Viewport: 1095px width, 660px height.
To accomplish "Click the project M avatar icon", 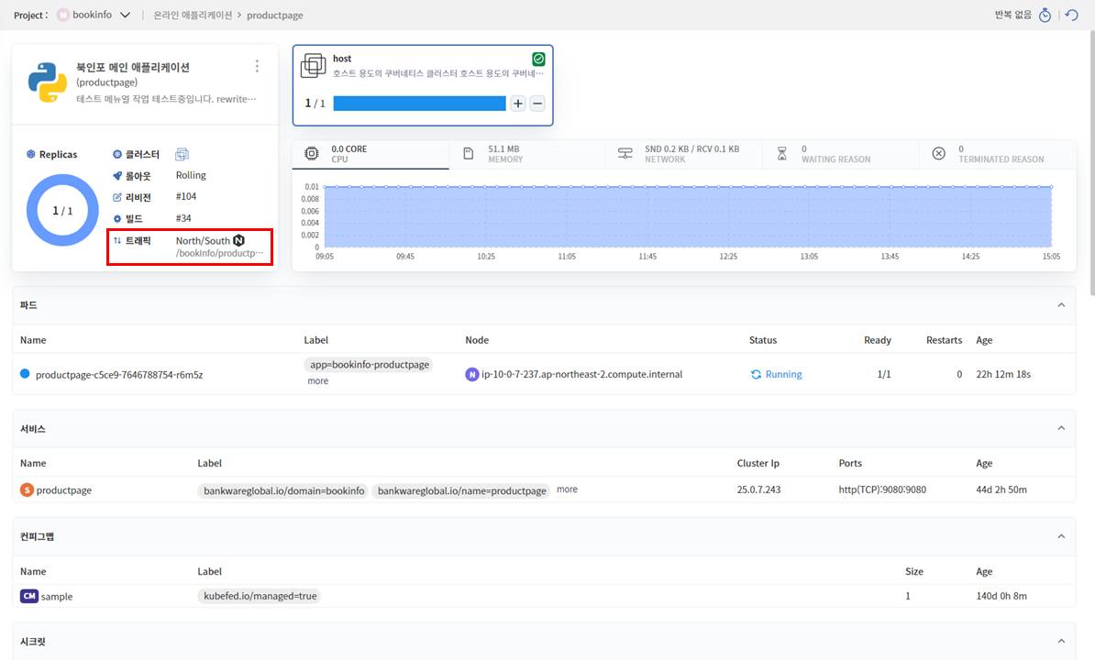I will pyautogui.click(x=63, y=15).
